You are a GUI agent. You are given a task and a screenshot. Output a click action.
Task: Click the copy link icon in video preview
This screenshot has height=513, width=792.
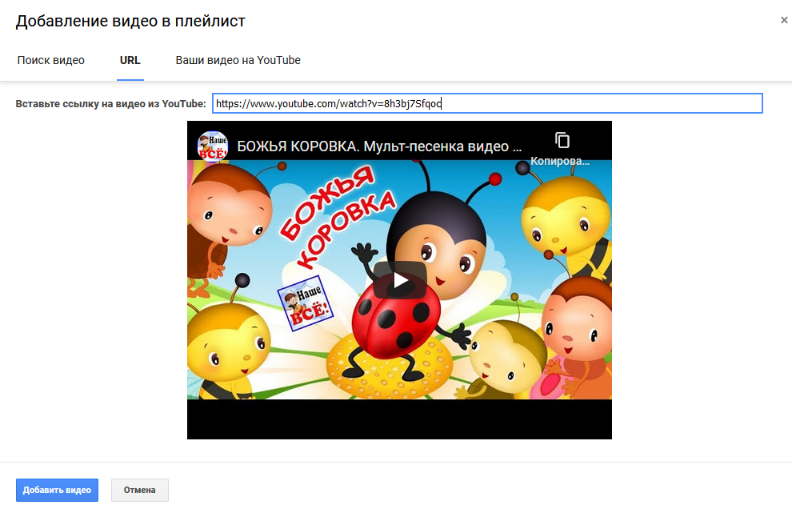(x=562, y=140)
